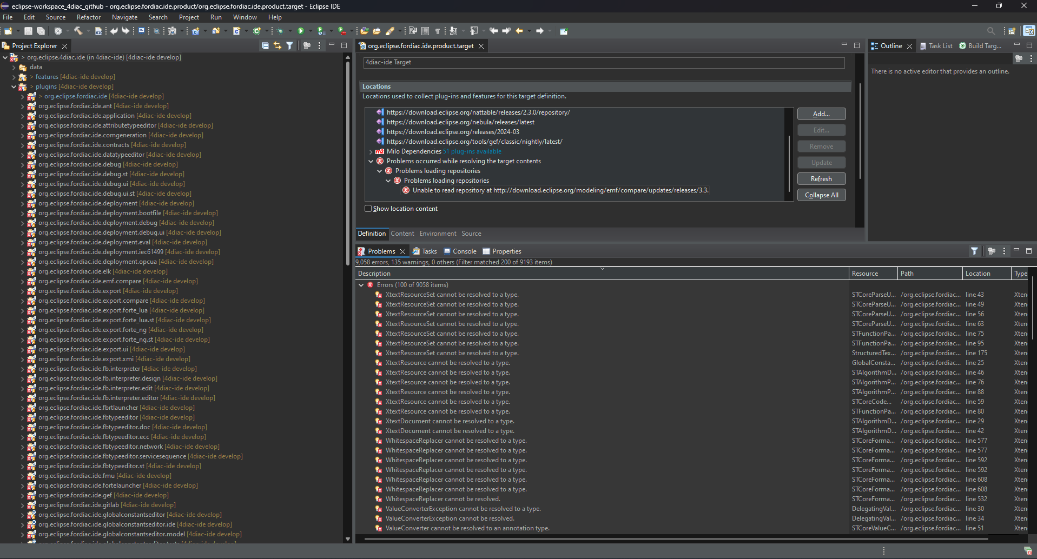Switch to the Console tab
The height and width of the screenshot is (559, 1037).
click(x=460, y=251)
